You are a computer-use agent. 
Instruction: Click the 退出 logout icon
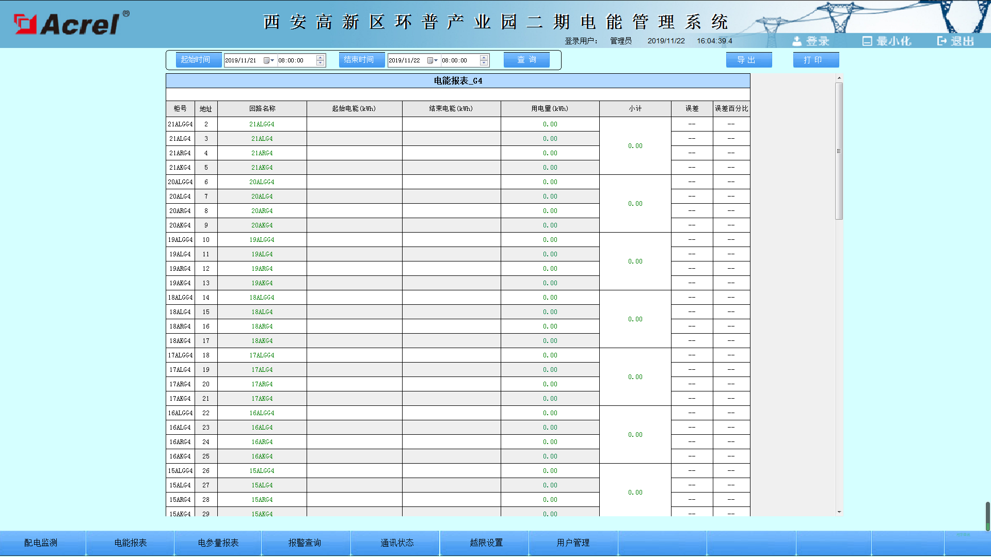(941, 41)
